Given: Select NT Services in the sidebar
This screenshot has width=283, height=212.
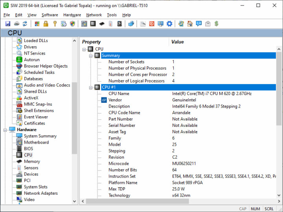Looking at the screenshot, I should tap(35, 53).
